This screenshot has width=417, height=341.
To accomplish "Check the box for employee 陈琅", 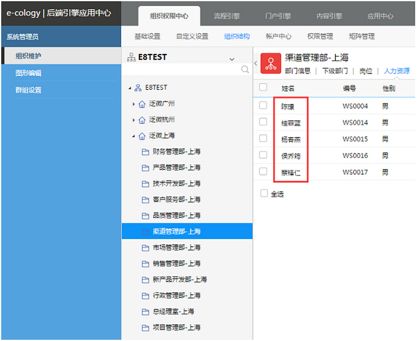I will 263,106.
